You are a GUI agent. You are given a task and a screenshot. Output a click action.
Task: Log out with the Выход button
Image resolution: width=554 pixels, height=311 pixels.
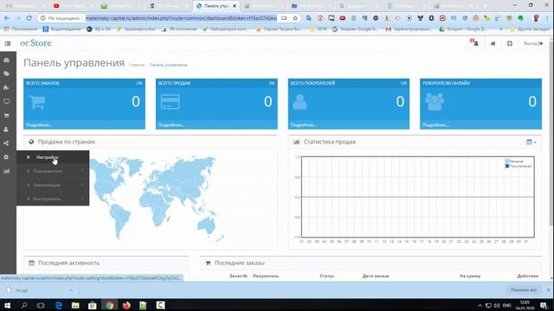(533, 43)
